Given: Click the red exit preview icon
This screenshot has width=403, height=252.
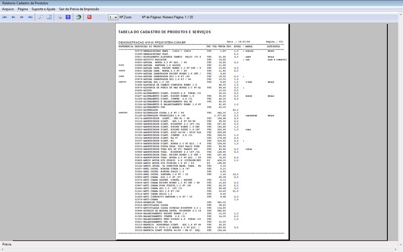Looking at the screenshot, I should click(x=90, y=17).
